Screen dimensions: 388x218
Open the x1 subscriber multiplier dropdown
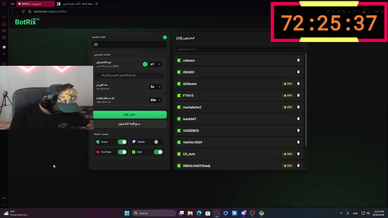tap(156, 64)
